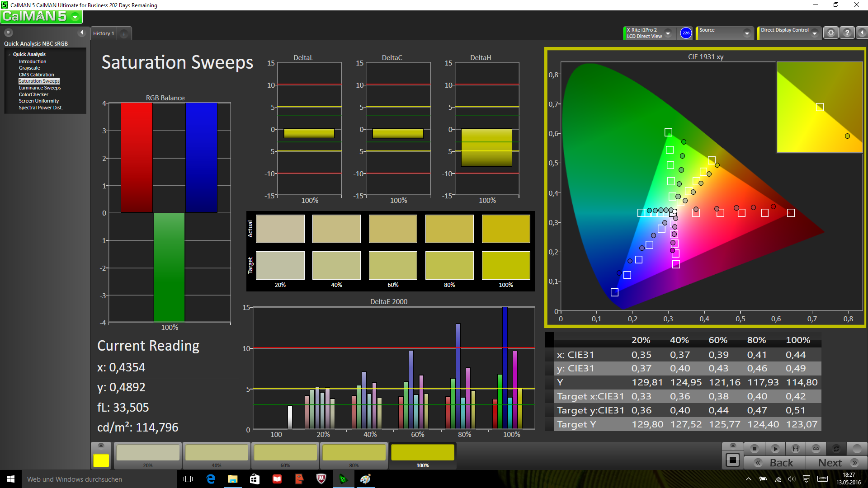Click the infinity continuous read icon
The height and width of the screenshot is (488, 868).
pyautogui.click(x=816, y=449)
